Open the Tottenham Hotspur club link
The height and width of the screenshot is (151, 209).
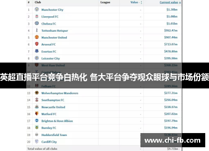[55, 31]
